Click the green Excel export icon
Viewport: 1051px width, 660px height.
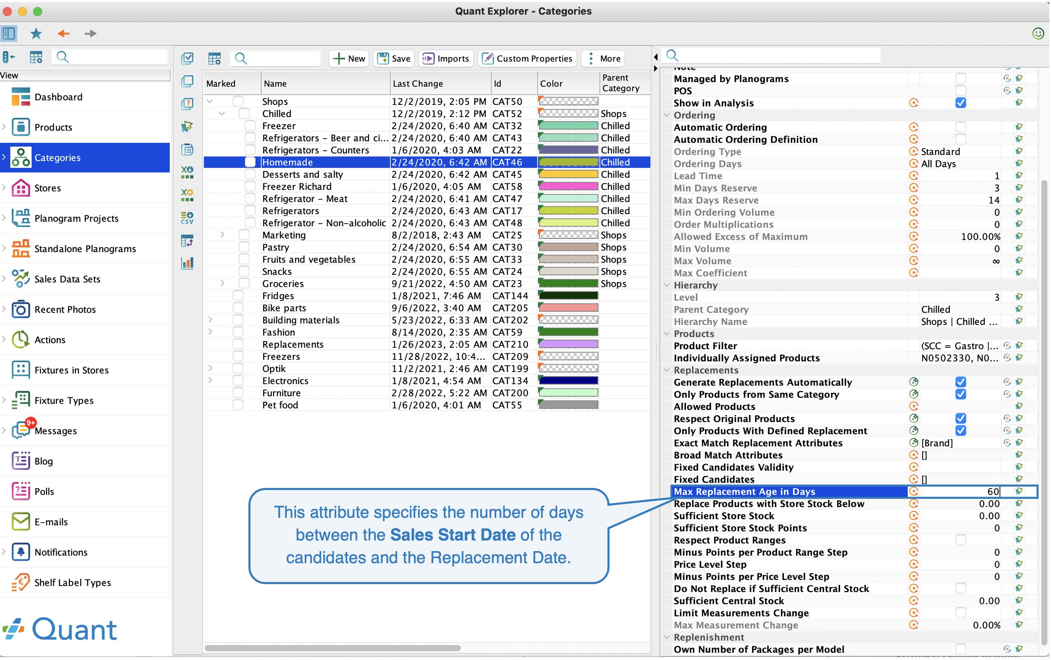(187, 172)
